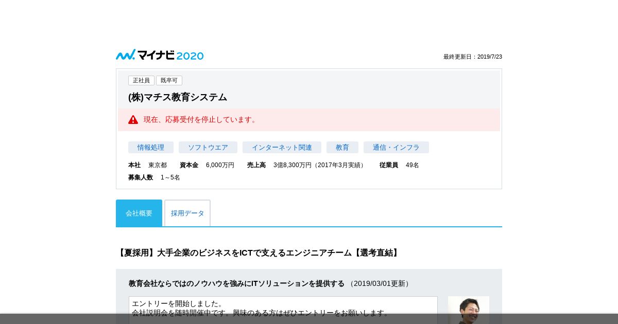Screen dimensions: 618x324
Task: Click the 教育会社ならではのノウハウ subheading
Action: [236, 283]
